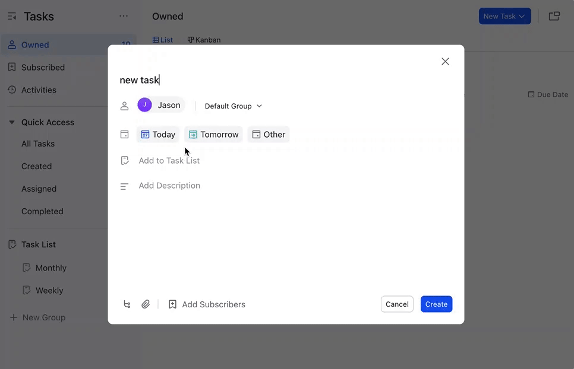This screenshot has height=369, width=574.
Task: Click the split-layout icon at top right
Action: (x=554, y=16)
